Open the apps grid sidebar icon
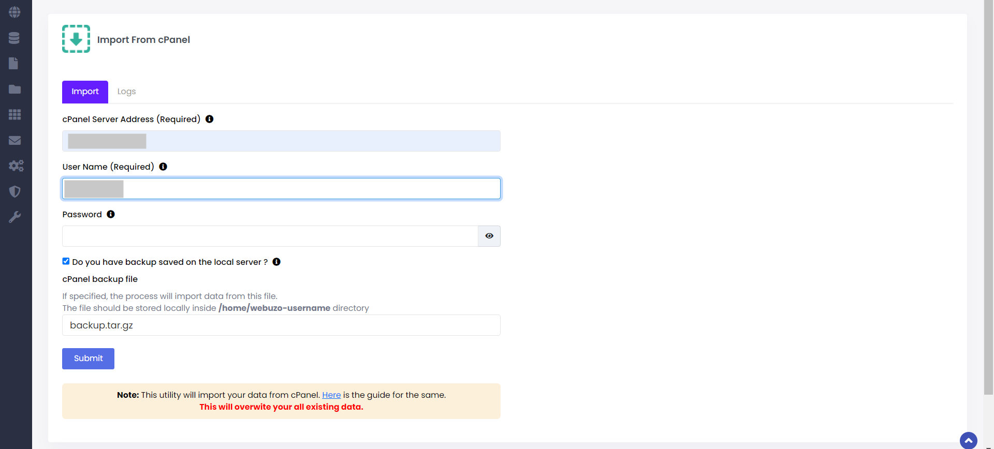Image resolution: width=994 pixels, height=449 pixels. click(14, 114)
